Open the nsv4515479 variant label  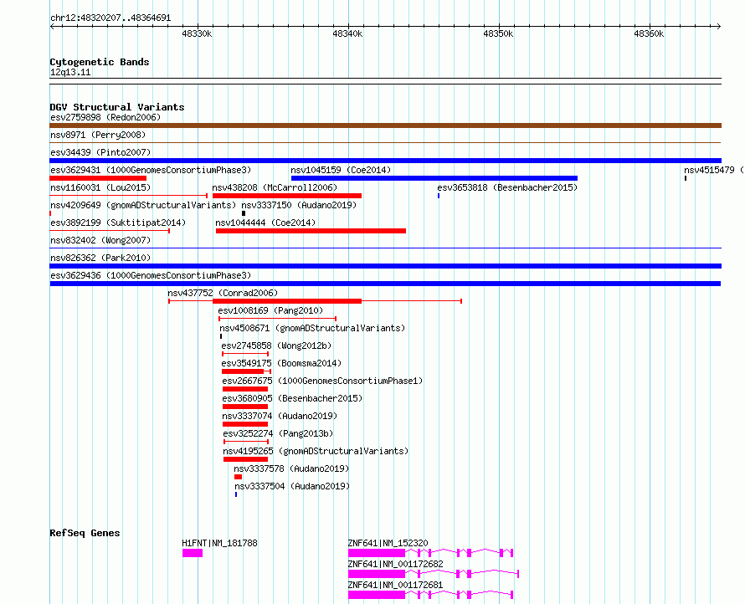point(713,170)
